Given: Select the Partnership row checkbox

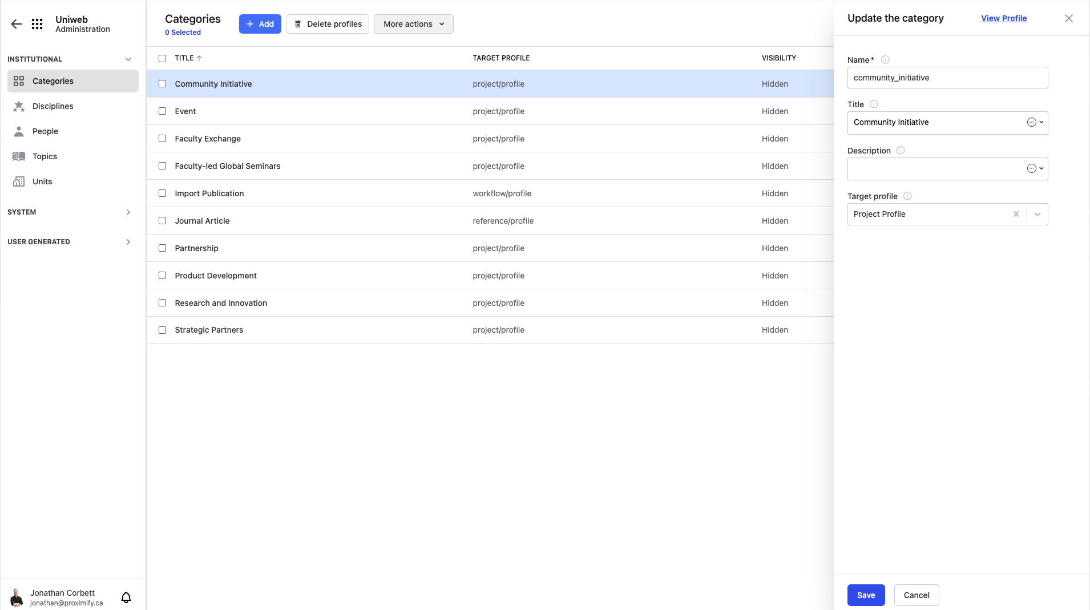Looking at the screenshot, I should point(163,248).
